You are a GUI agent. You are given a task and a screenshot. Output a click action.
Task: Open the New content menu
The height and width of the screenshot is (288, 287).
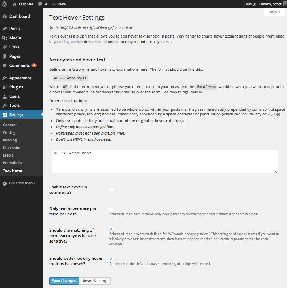[x=59, y=4]
